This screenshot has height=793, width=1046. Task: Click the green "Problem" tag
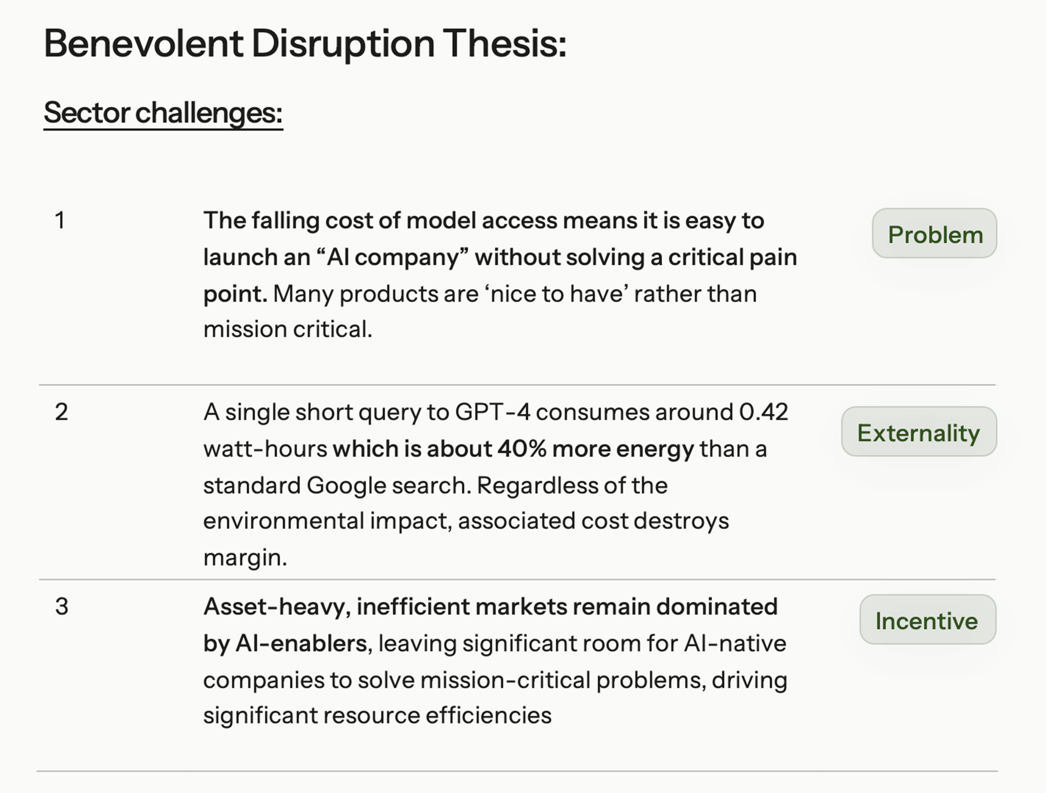(934, 234)
